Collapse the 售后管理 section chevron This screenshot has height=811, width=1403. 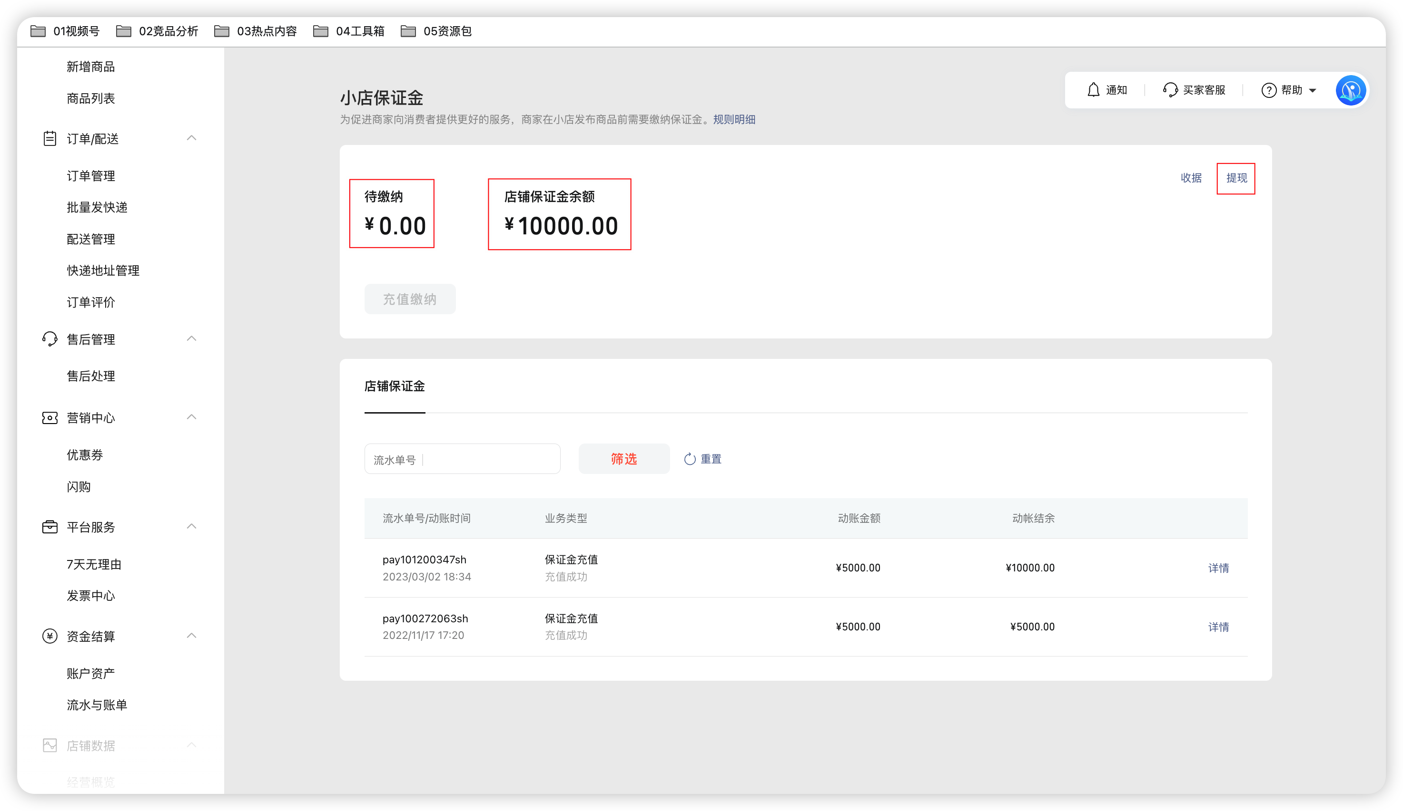pyautogui.click(x=191, y=339)
